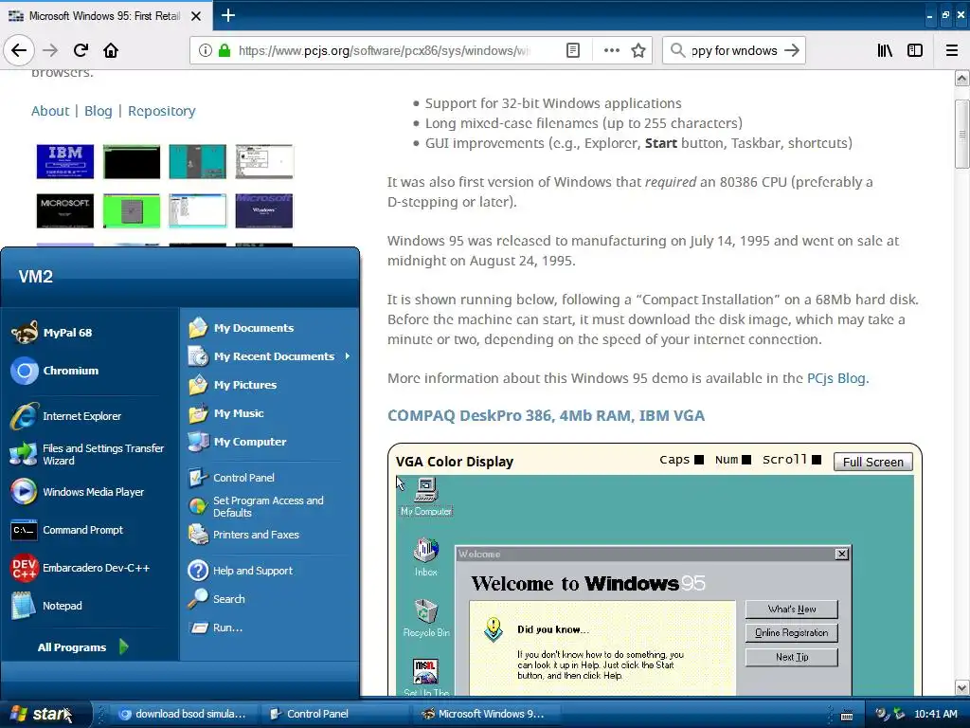The height and width of the screenshot is (728, 970).
Task: Click the Windows Start button
Action: [x=45, y=714]
